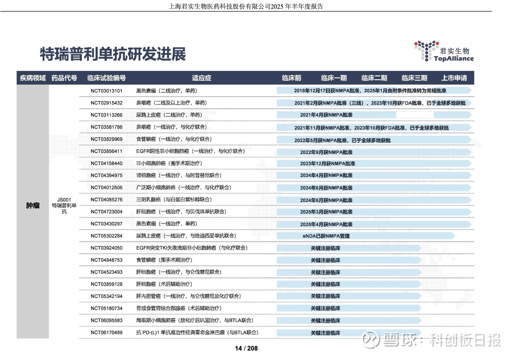Click indication 肝内胆管癌
Screen dimensions: 516x356
tap(189, 296)
